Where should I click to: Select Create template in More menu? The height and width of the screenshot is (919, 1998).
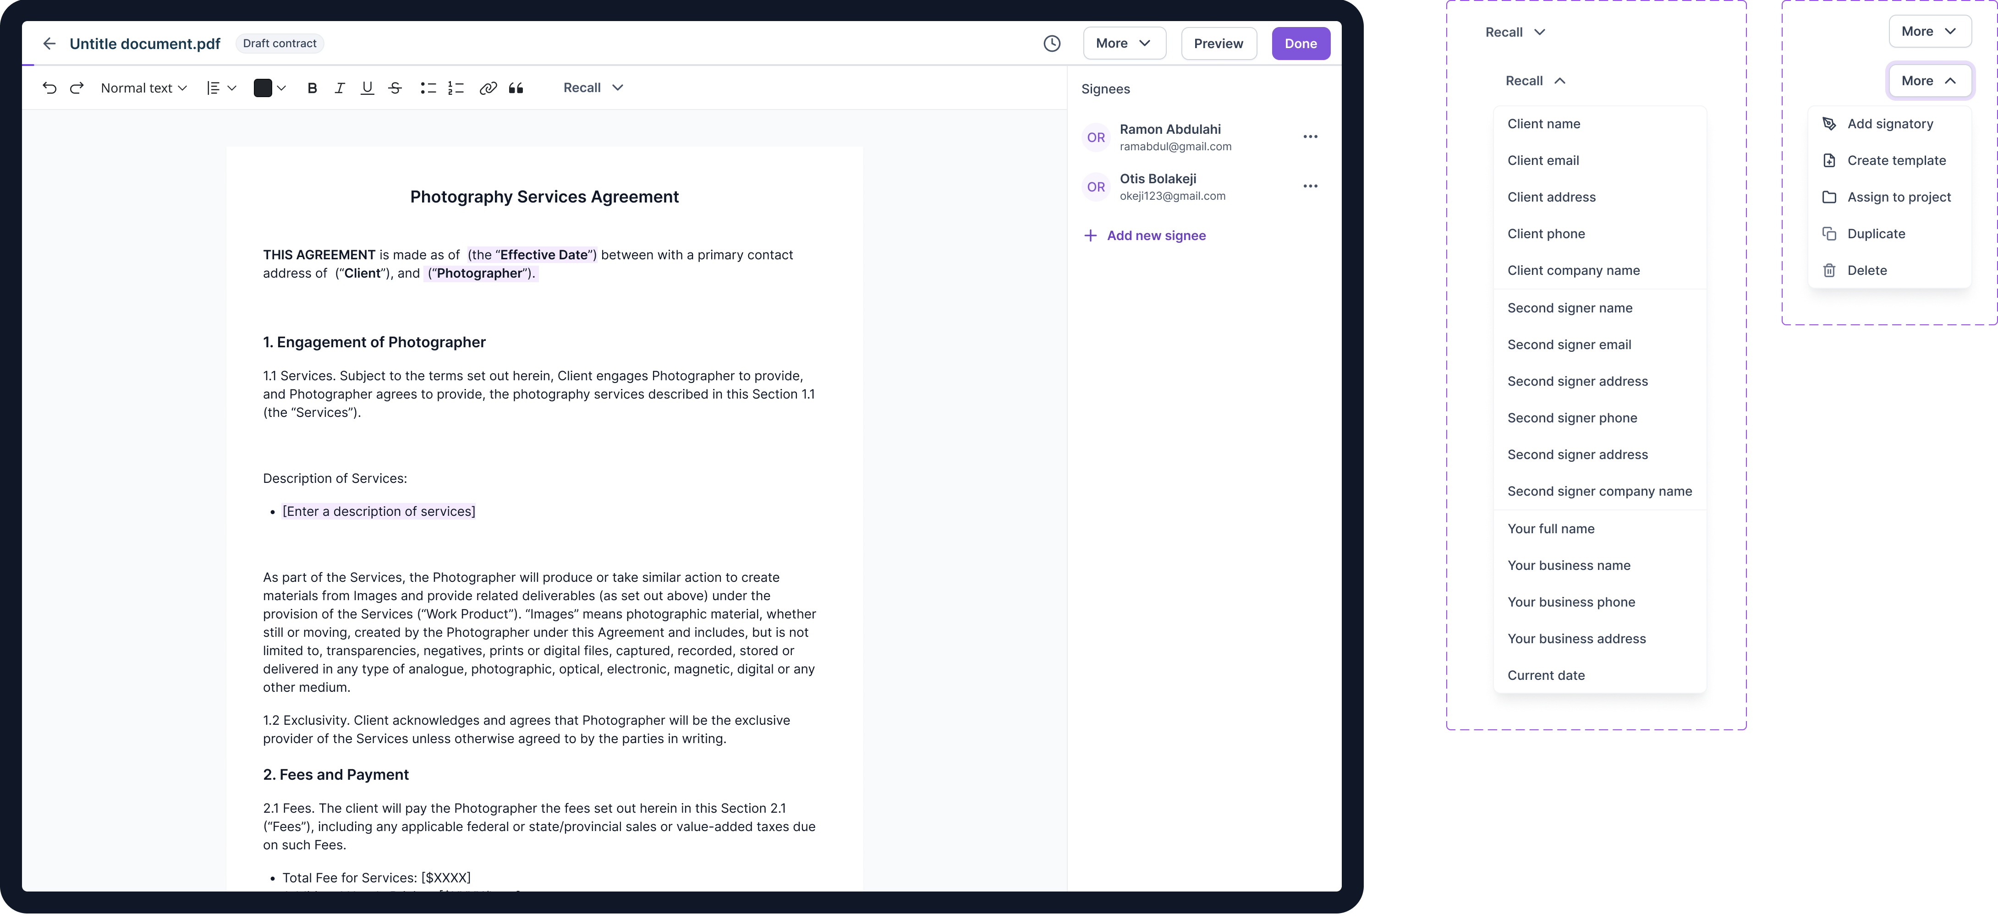click(1896, 160)
